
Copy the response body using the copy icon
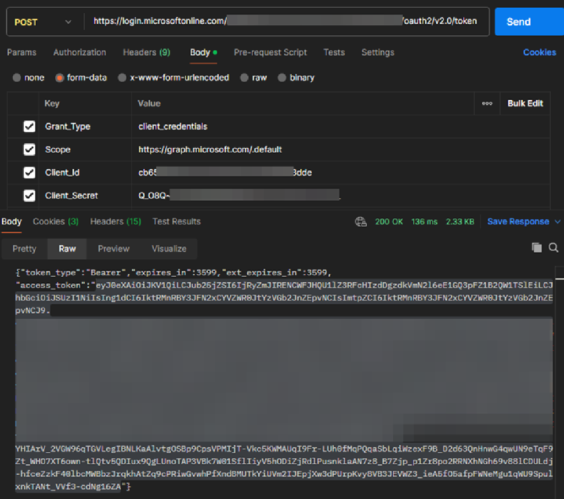pyautogui.click(x=536, y=248)
